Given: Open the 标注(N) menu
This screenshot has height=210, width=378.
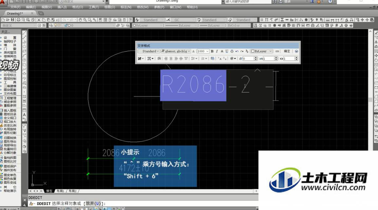Looking at the screenshot, I should 126,7.
